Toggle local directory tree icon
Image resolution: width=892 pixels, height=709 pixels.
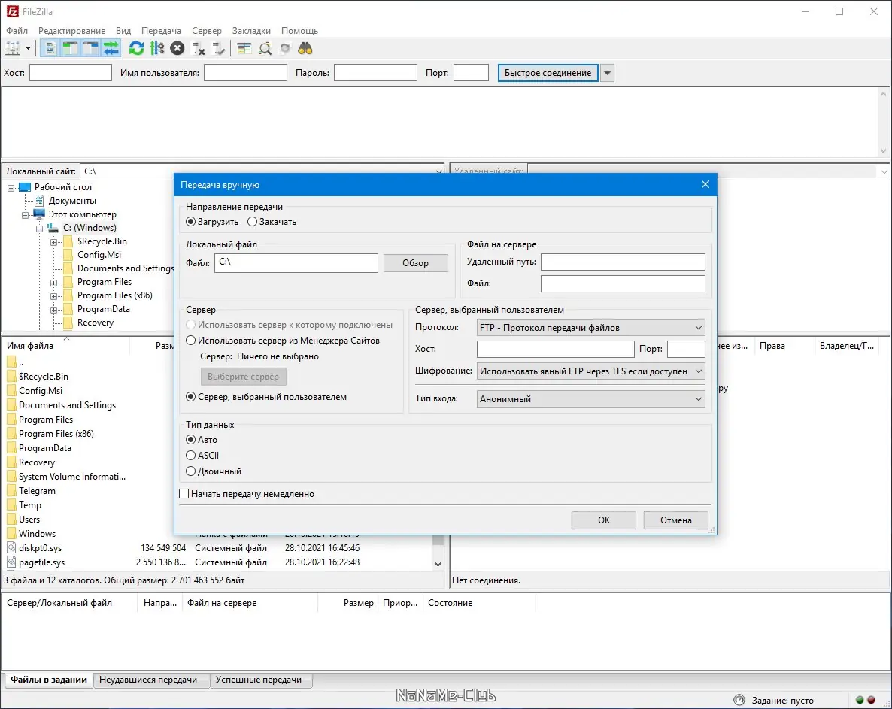70,48
